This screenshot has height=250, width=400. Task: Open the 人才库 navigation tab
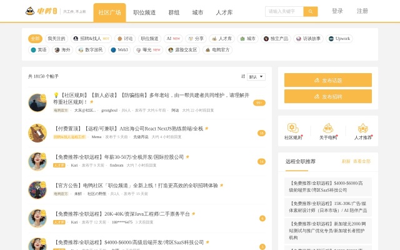(x=224, y=12)
